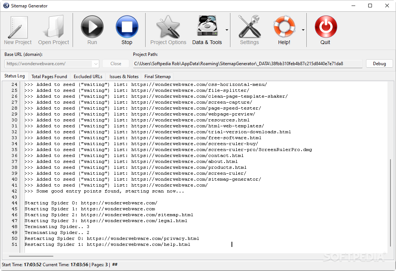This screenshot has width=396, height=271.
Task: Quit the application via red power icon
Action: 326,27
